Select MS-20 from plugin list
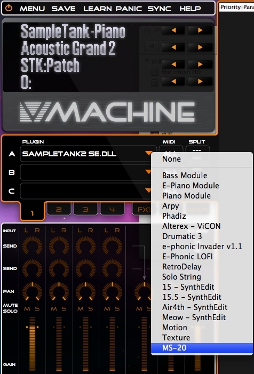The image size is (254, 374). pos(202,348)
